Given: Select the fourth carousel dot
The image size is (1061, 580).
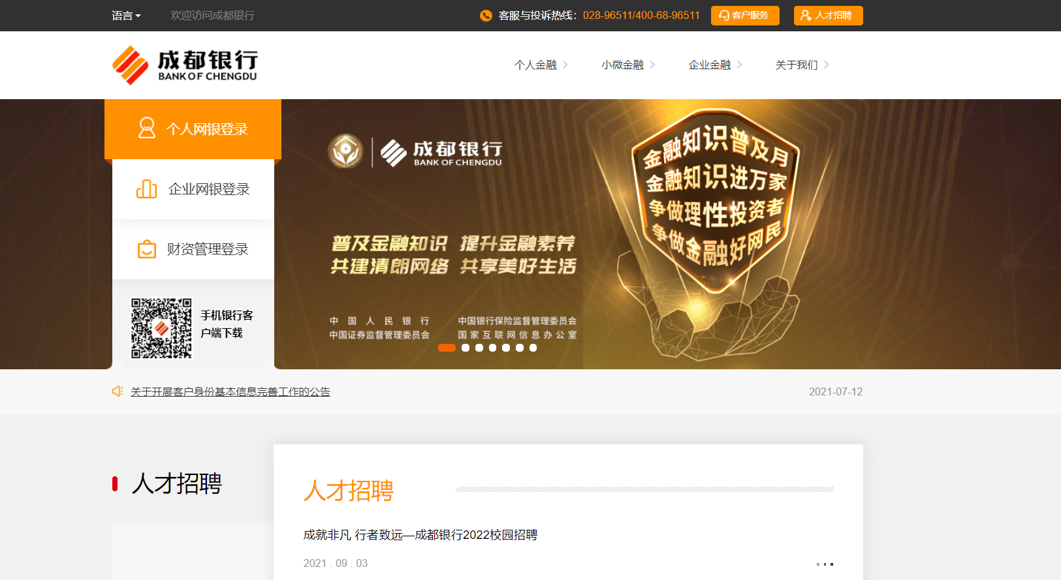Looking at the screenshot, I should coord(492,348).
